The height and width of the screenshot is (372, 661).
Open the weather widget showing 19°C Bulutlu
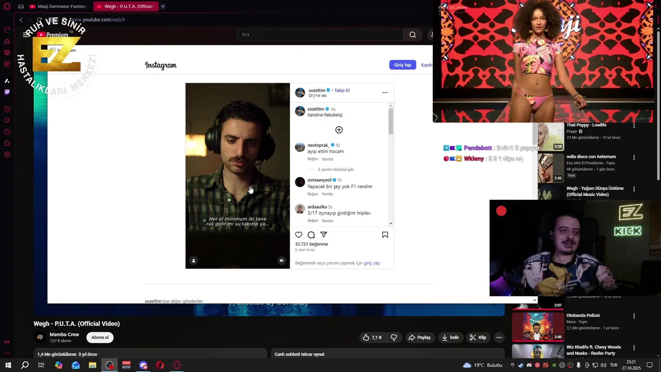(x=482, y=365)
